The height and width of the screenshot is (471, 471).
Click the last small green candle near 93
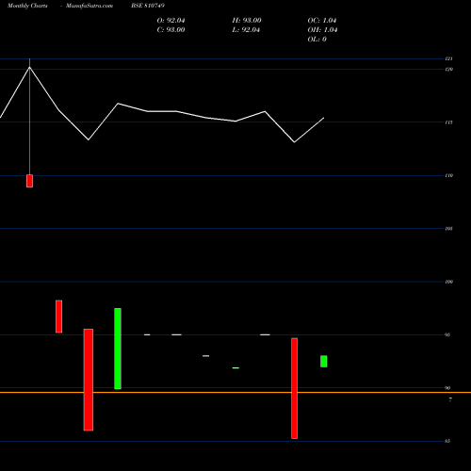[324, 361]
